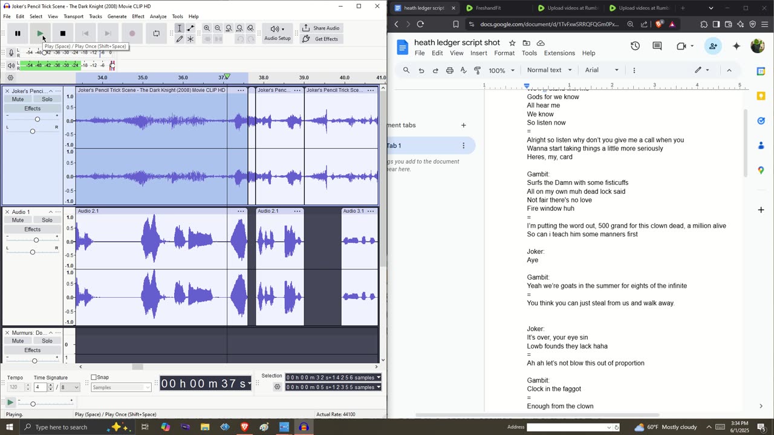Pause playback in Audacity
The image size is (774, 435).
18,33
